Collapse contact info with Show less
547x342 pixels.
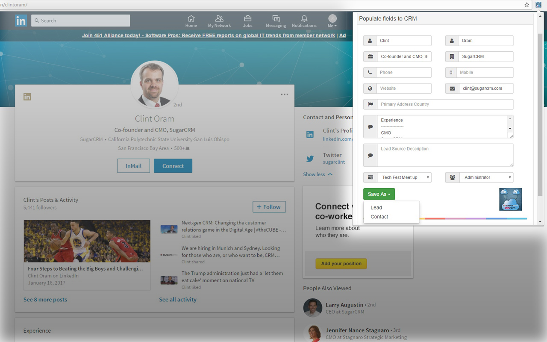(318, 174)
